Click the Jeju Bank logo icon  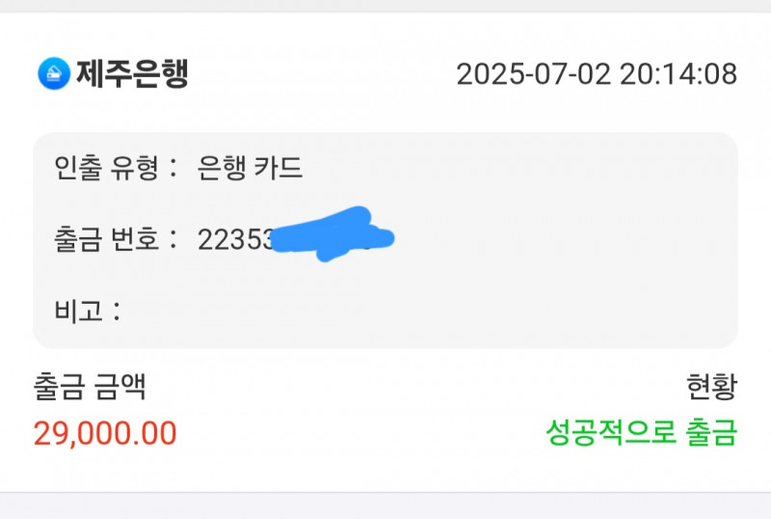click(54, 73)
